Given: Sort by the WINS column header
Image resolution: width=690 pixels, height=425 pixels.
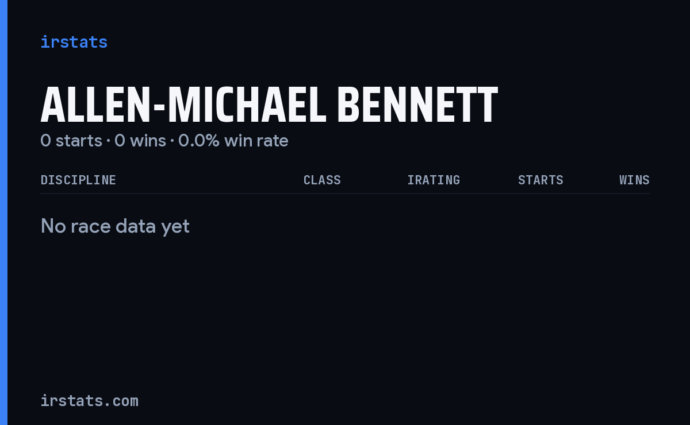Looking at the screenshot, I should click(634, 180).
